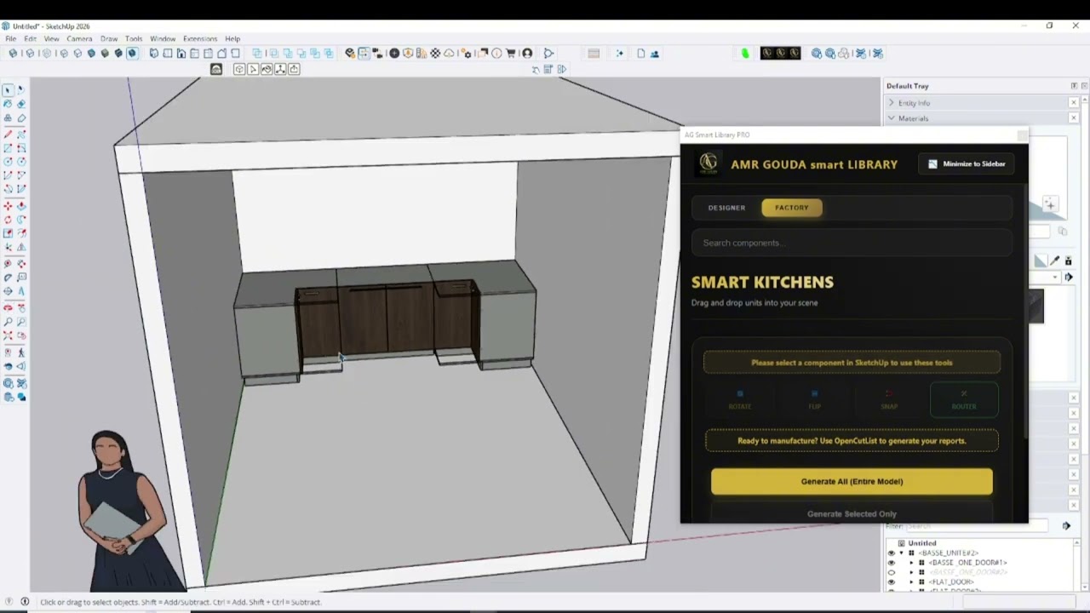Image resolution: width=1090 pixels, height=613 pixels.
Task: Select the Walk tool
Action: (x=21, y=352)
